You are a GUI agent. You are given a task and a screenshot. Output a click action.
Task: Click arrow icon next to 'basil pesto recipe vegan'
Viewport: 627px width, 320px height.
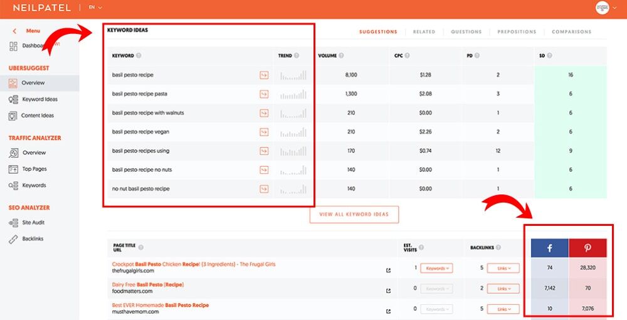click(x=264, y=132)
